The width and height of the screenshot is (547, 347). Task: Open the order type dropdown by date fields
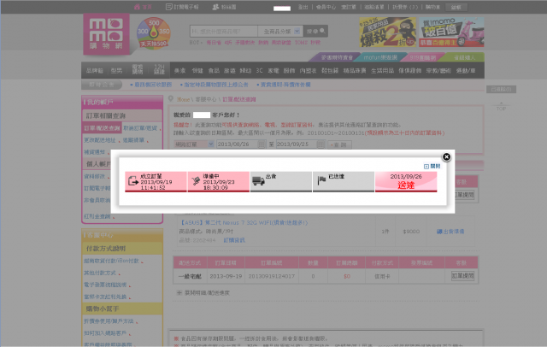click(x=194, y=144)
